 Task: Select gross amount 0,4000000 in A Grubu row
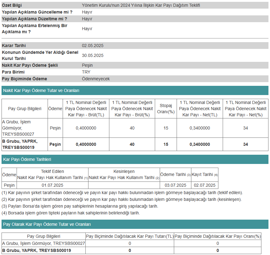coord(86,128)
